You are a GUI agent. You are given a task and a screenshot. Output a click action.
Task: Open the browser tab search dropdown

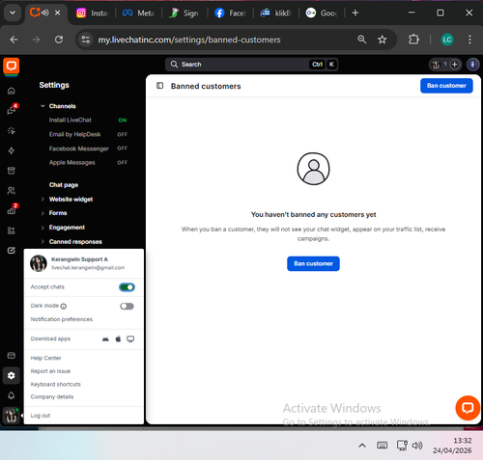13,13
